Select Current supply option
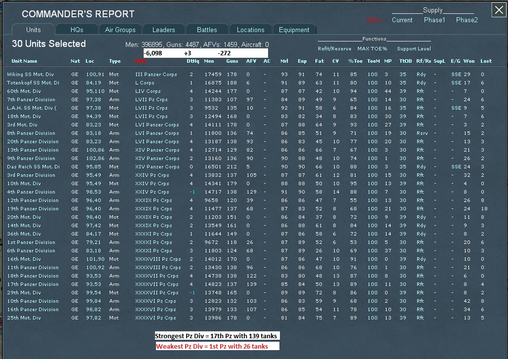This screenshot has width=508, height=359. click(x=402, y=20)
